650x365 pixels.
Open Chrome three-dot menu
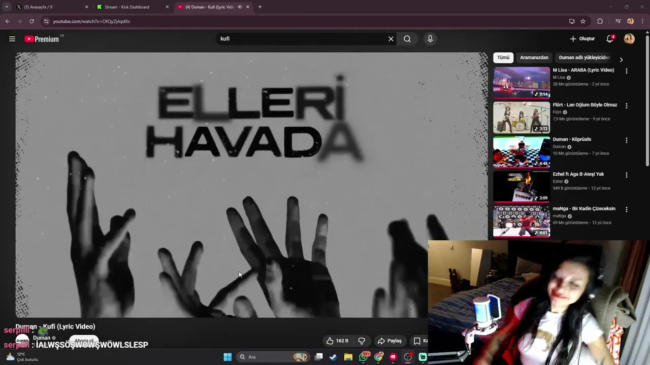pyautogui.click(x=642, y=21)
